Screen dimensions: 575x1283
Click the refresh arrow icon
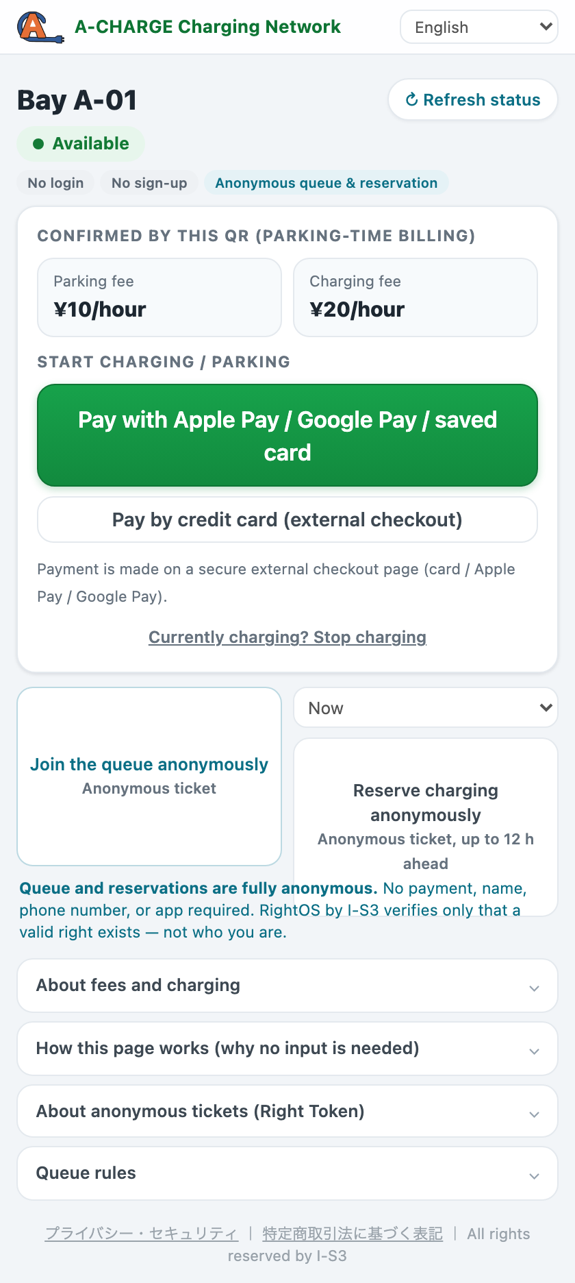(x=411, y=100)
